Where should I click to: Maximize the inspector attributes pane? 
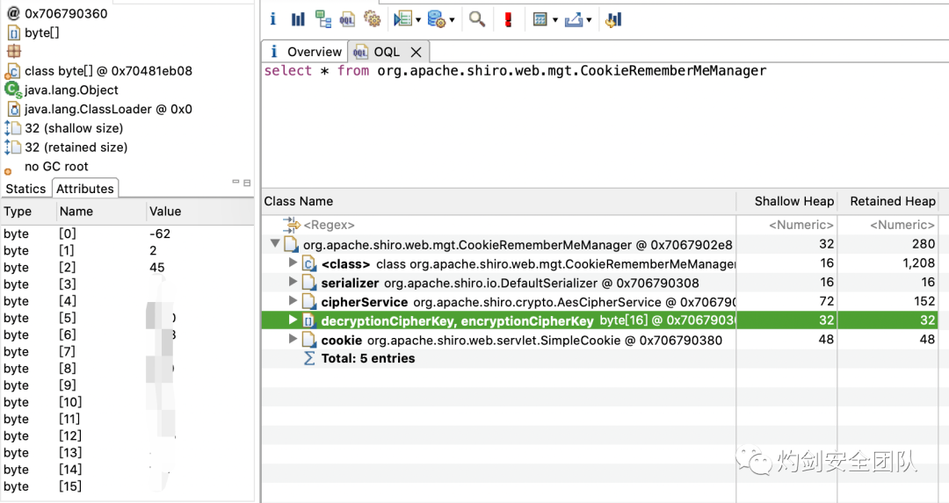pyautogui.click(x=247, y=183)
